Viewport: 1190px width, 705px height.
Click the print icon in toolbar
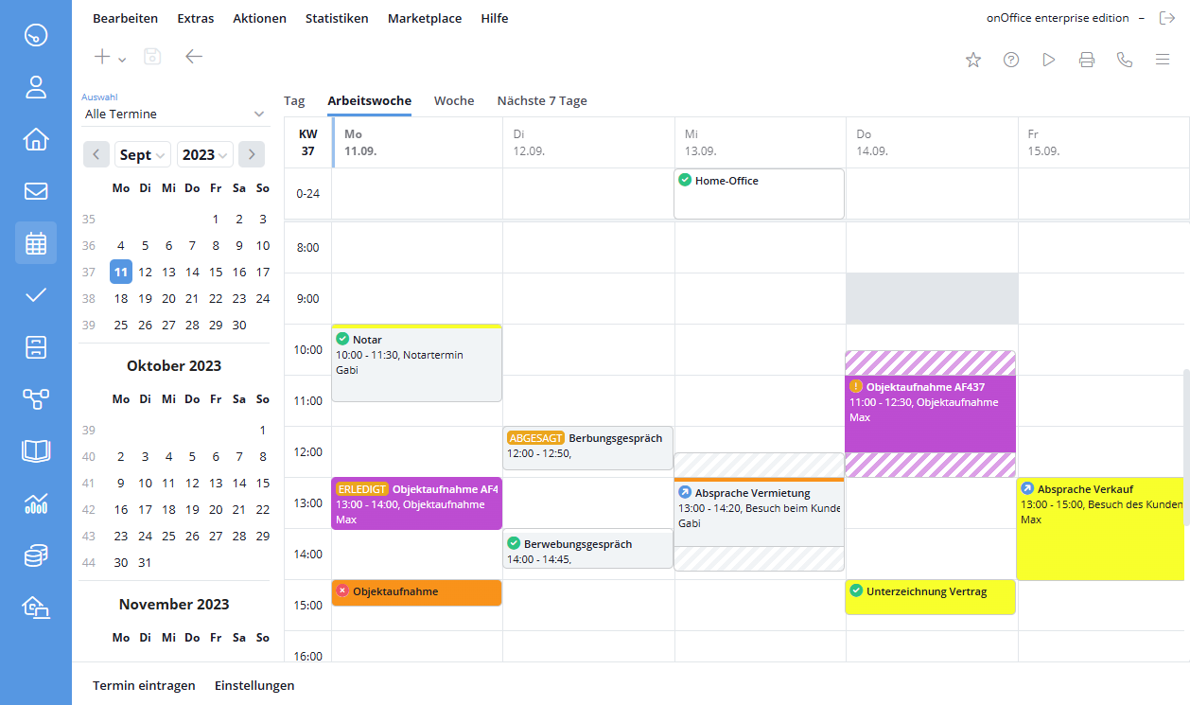pos(1086,60)
